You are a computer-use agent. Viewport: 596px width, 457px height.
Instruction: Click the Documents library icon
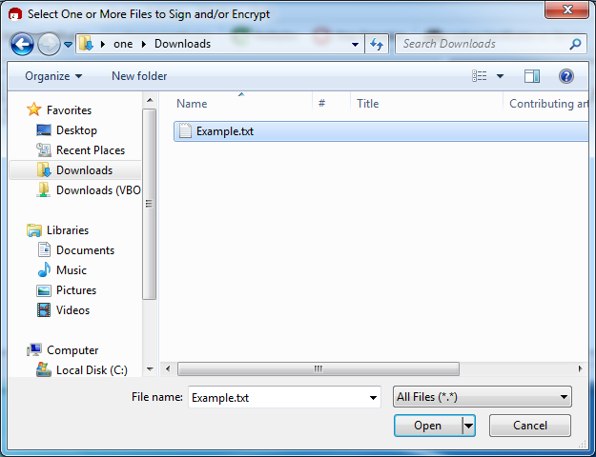point(44,249)
